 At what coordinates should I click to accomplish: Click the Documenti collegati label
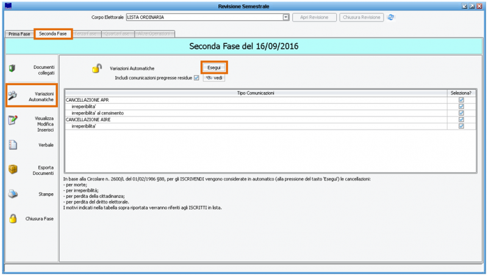tap(44, 70)
